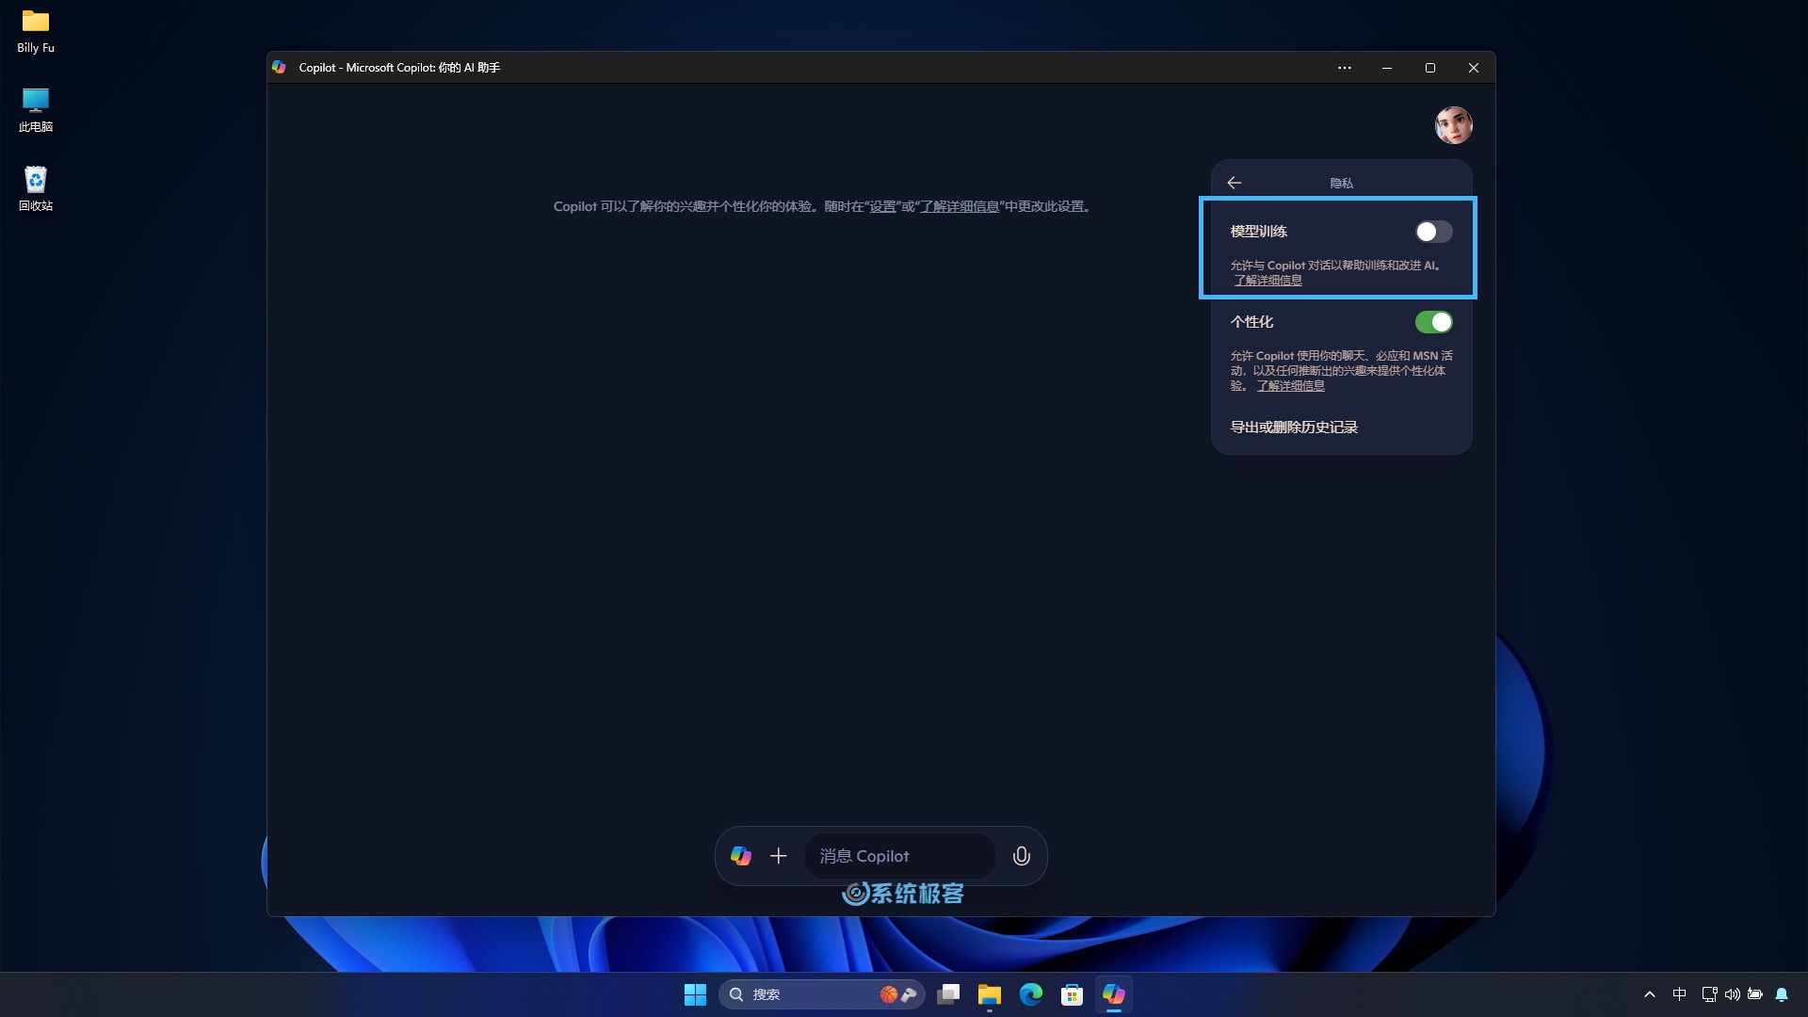
Task: Toggle the 模型训练 switch
Action: [1433, 232]
